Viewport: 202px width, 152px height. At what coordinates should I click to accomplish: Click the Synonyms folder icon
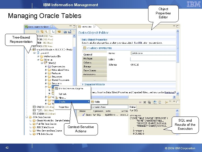(x=49, y=83)
